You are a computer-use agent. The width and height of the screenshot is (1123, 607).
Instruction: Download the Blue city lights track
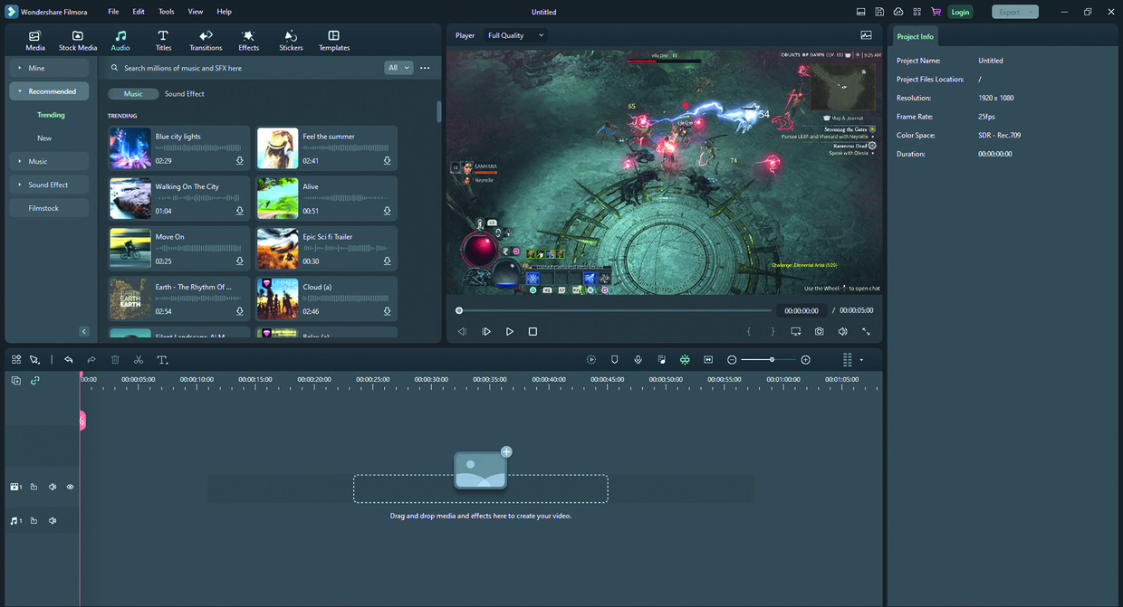[240, 161]
